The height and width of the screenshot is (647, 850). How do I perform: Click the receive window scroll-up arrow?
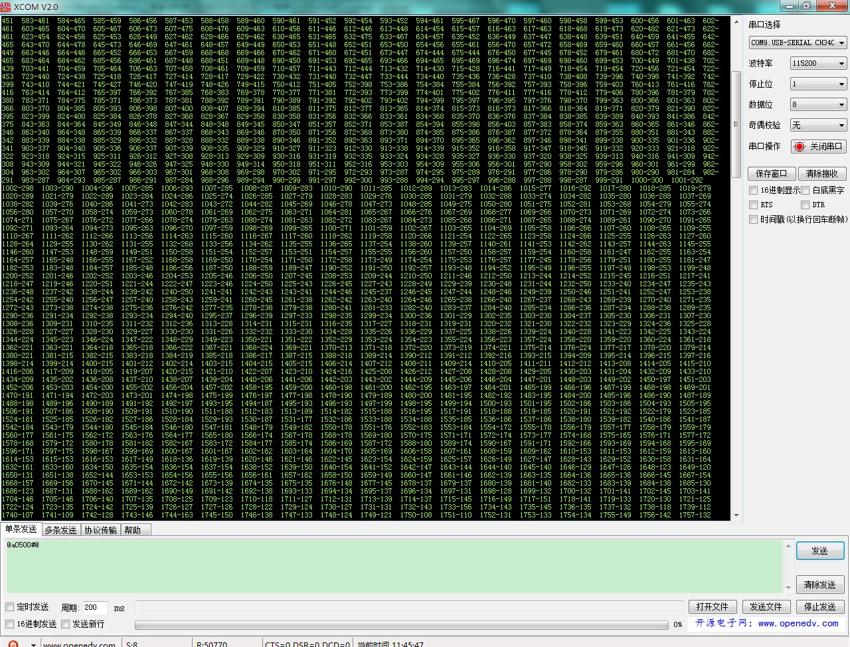click(x=736, y=21)
